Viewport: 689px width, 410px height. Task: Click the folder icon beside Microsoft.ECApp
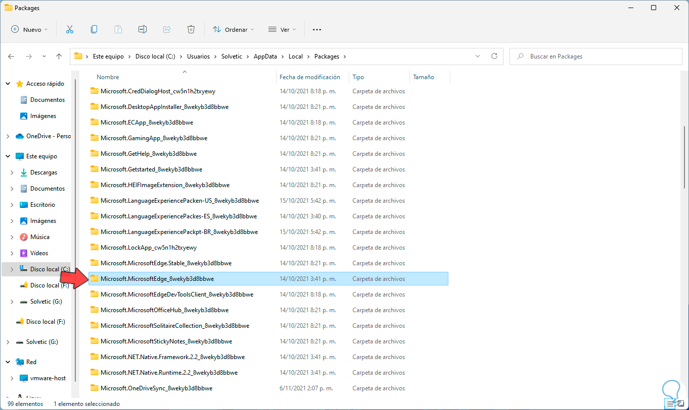coord(94,122)
